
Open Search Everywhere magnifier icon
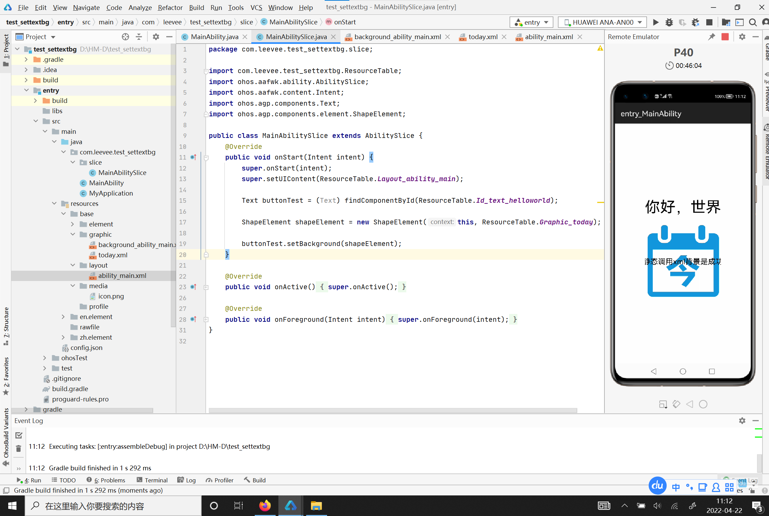[753, 22]
